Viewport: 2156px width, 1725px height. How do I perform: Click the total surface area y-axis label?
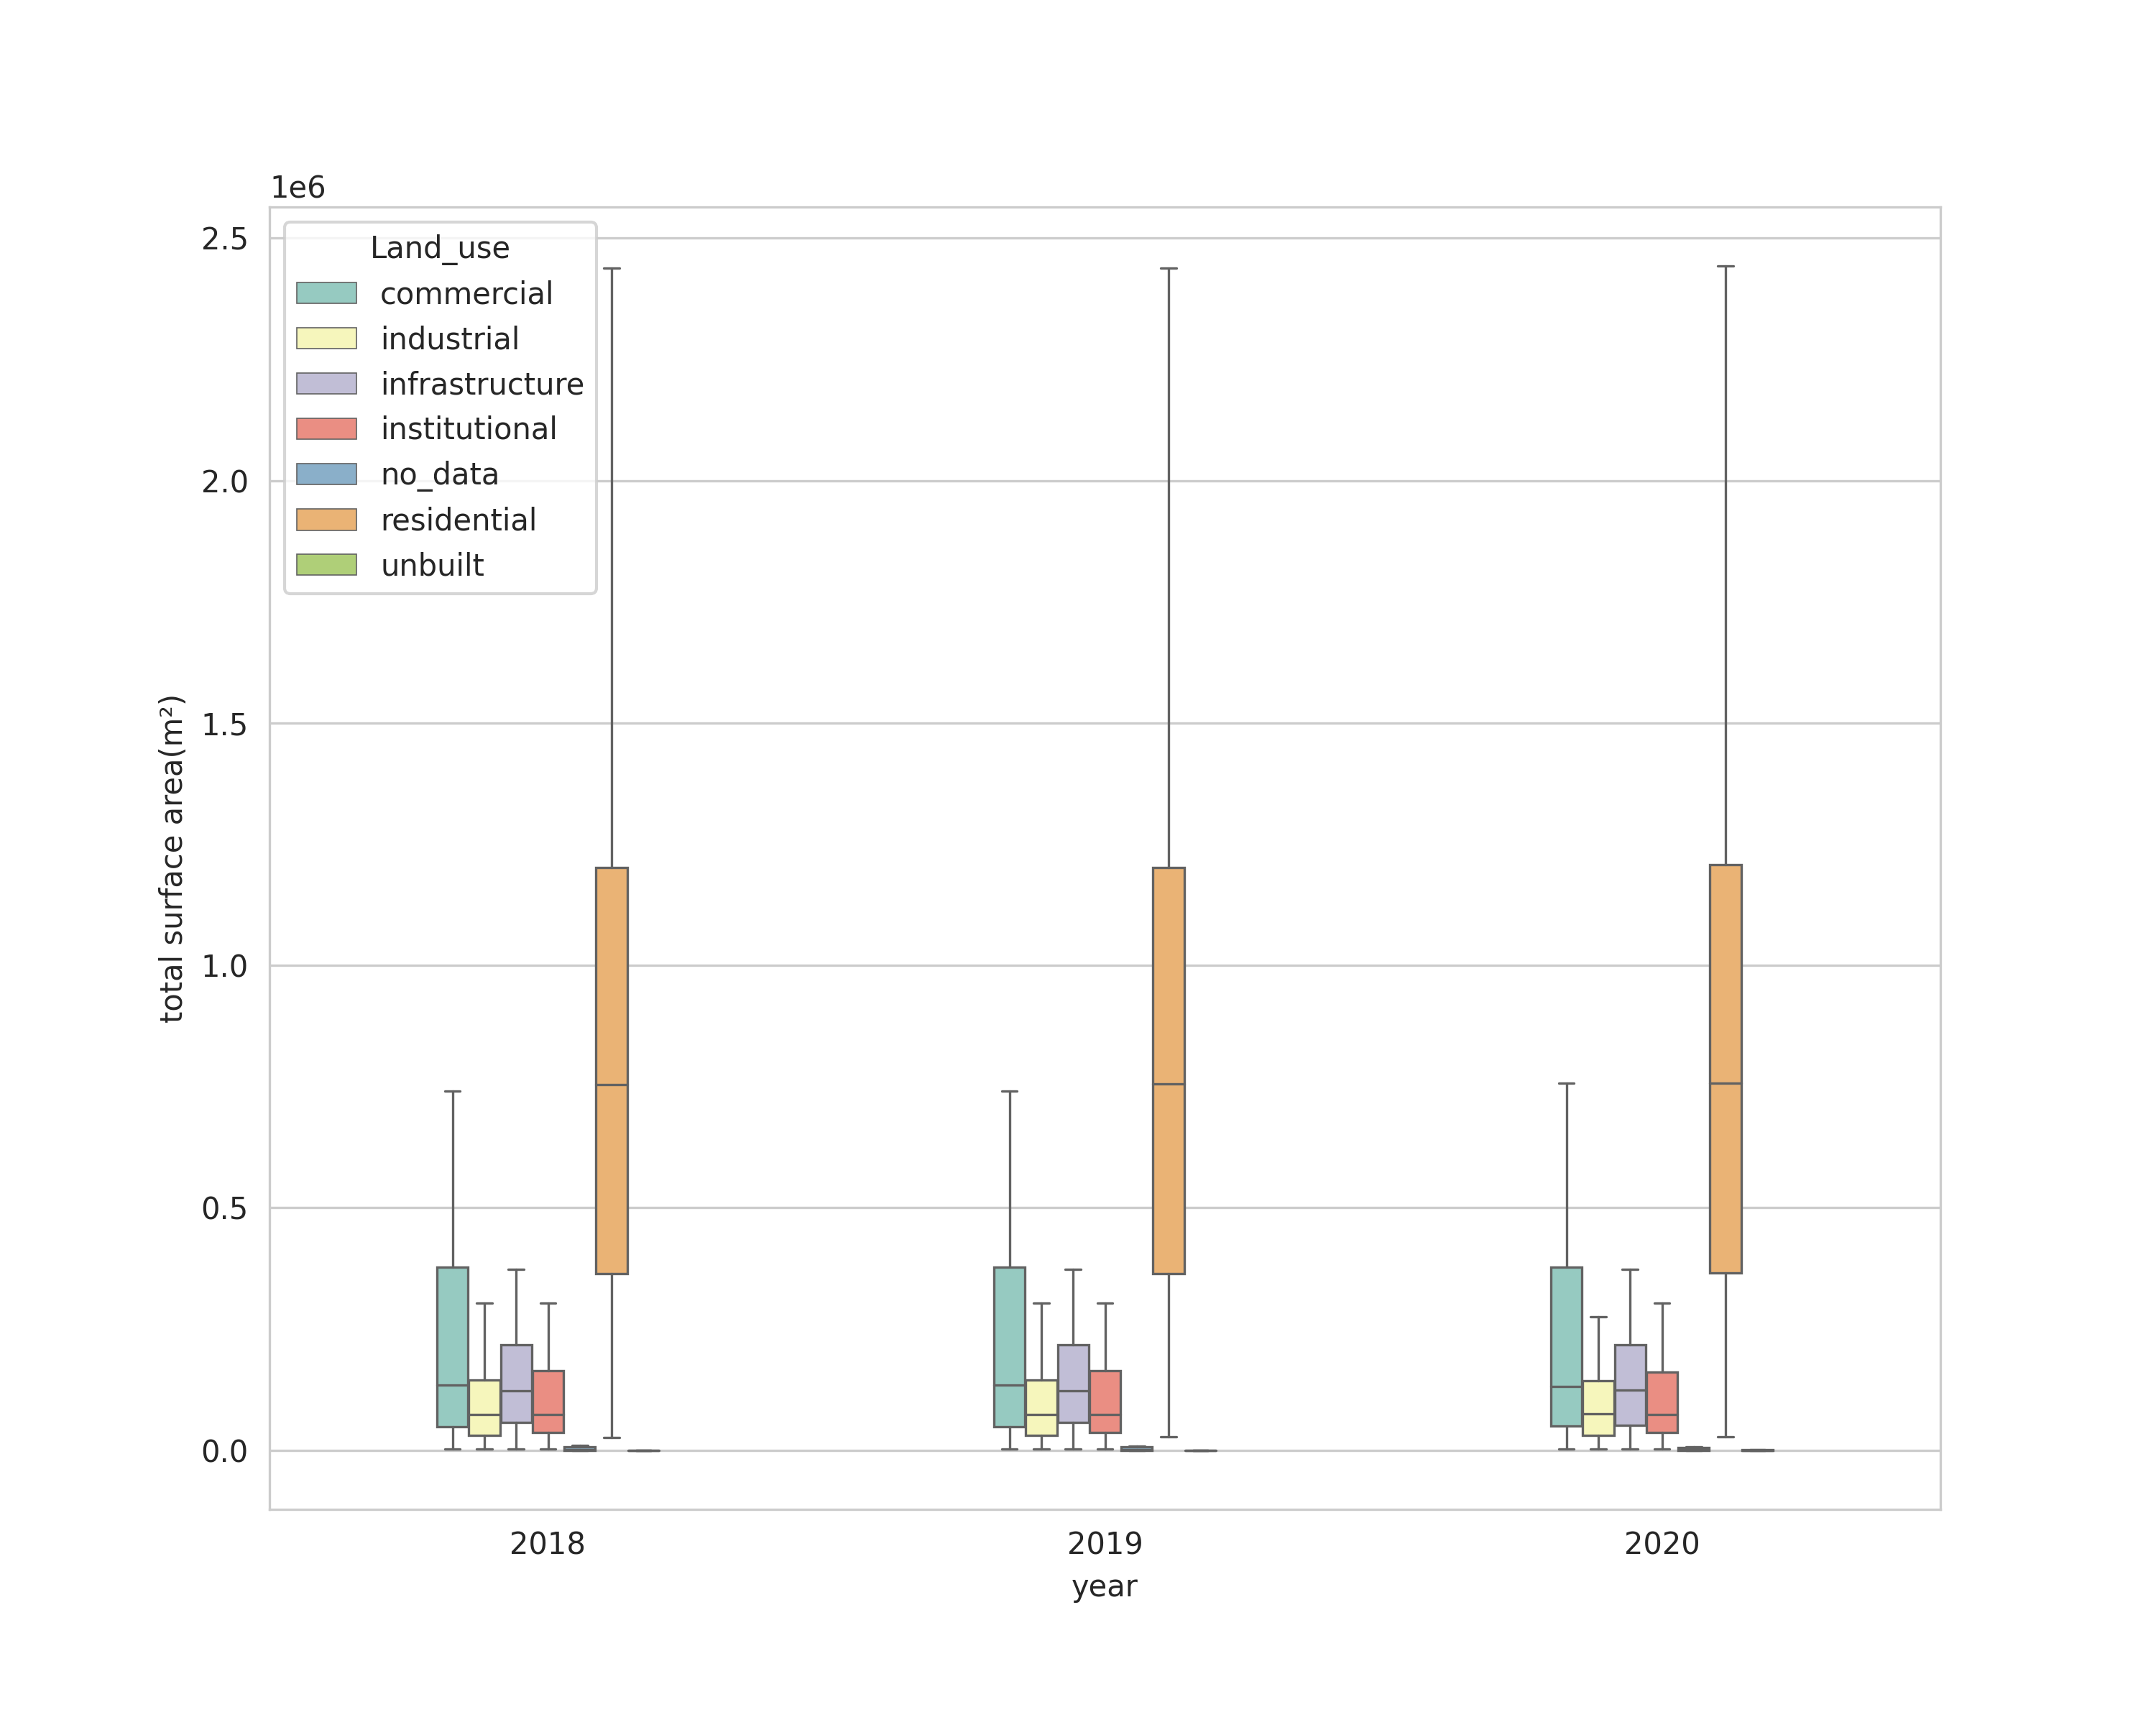[x=172, y=858]
